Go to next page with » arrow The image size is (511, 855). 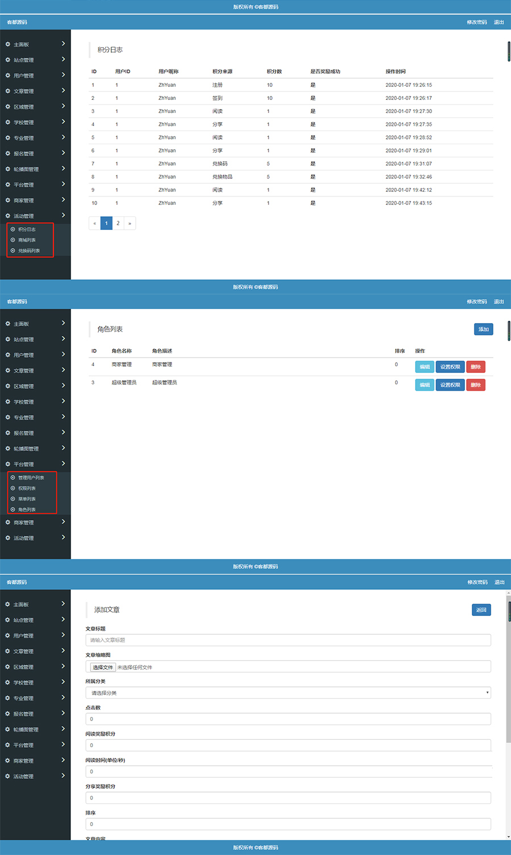pos(129,223)
